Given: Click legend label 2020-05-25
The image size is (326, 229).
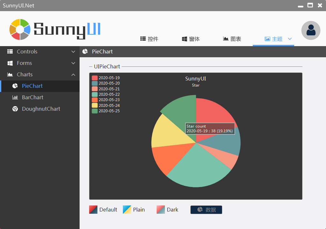Looking at the screenshot, I should click(109, 111).
